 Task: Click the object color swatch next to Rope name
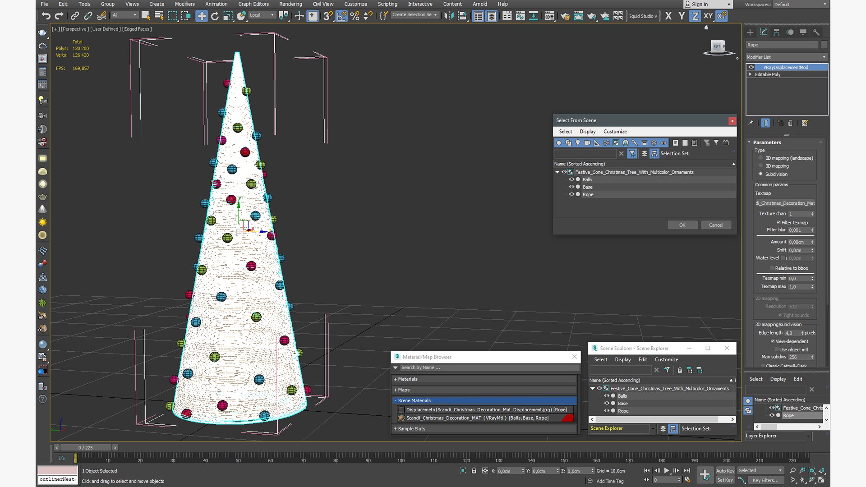(x=824, y=45)
